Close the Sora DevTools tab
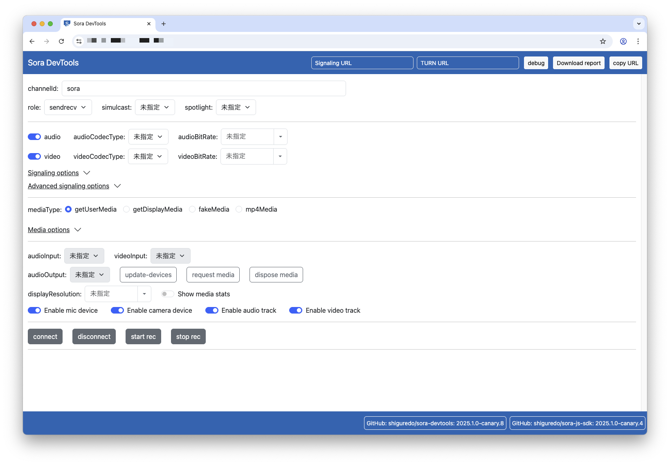 pyautogui.click(x=149, y=24)
